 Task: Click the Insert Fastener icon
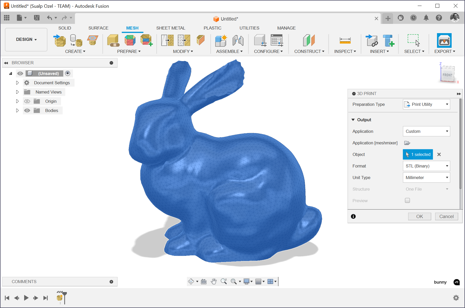pyautogui.click(x=388, y=41)
